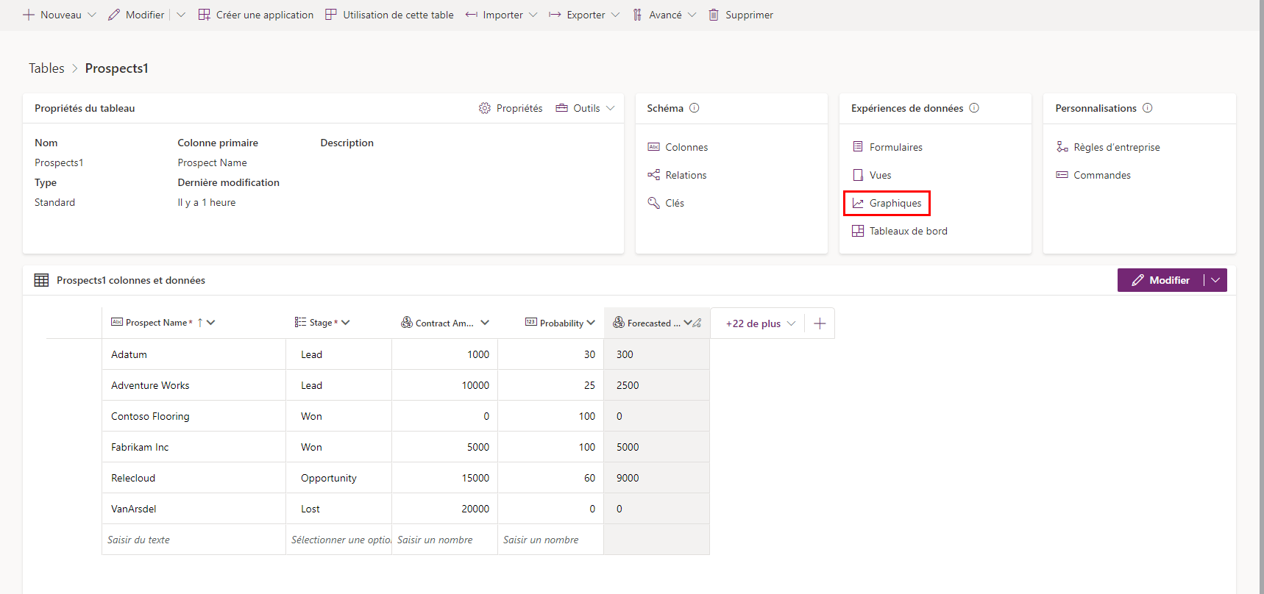Click the Commandes icon
The image size is (1264, 594).
[x=1062, y=175]
